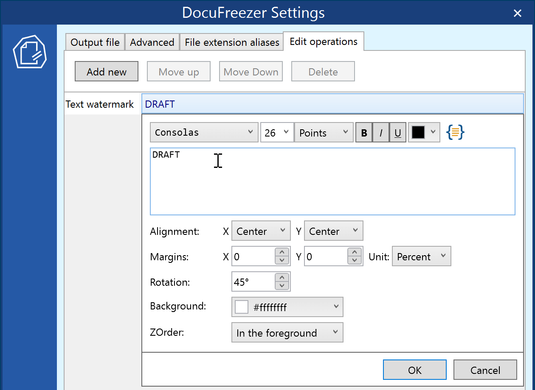Open the Advanced tab
535x390 pixels.
tap(152, 42)
